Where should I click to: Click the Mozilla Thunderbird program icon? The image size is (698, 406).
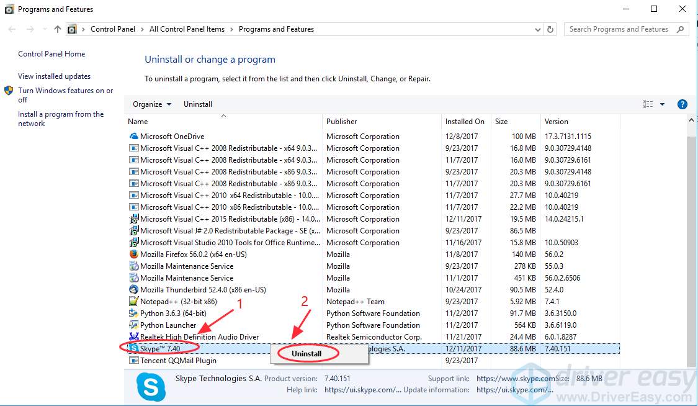click(x=133, y=290)
